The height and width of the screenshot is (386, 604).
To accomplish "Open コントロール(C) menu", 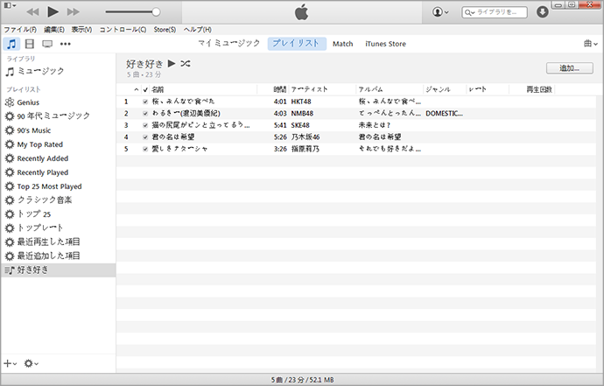I will (x=123, y=30).
